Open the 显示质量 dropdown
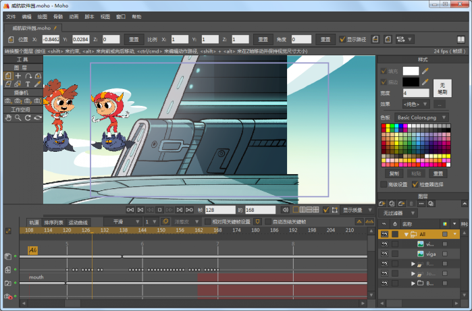 tap(357, 210)
